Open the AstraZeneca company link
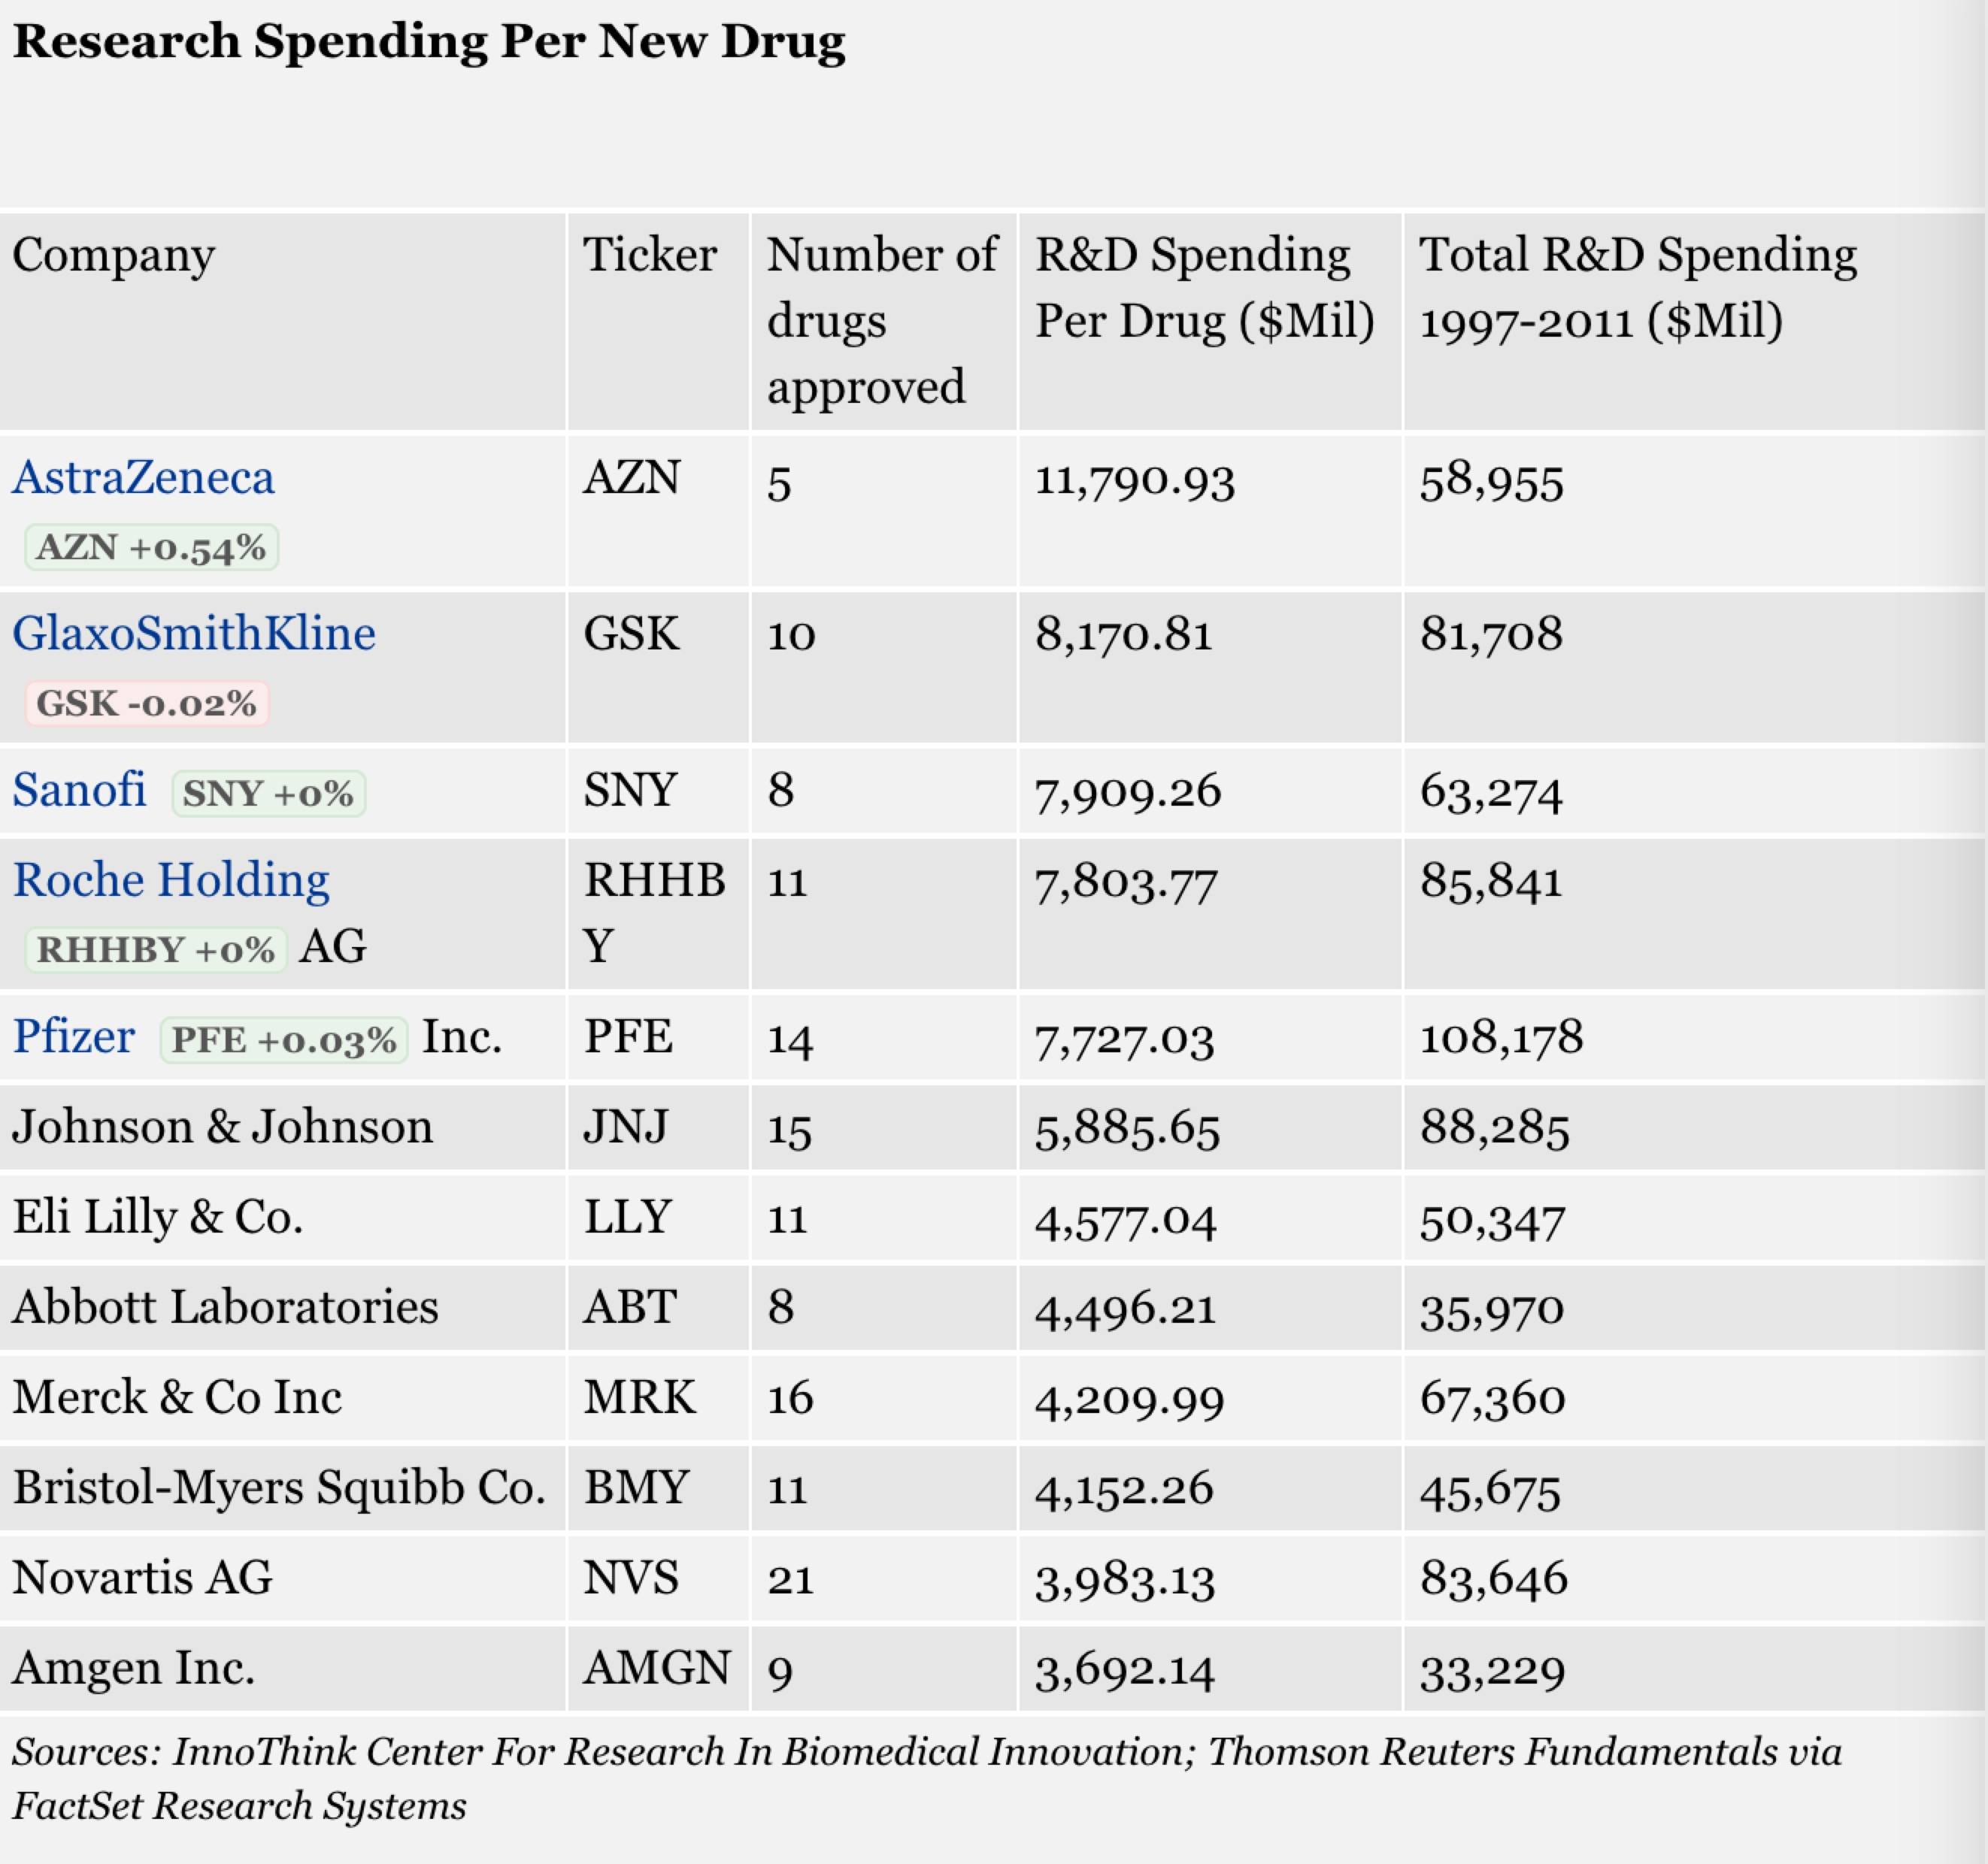The width and height of the screenshot is (1988, 1864). 143,478
